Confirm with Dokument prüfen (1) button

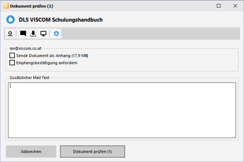(93, 152)
